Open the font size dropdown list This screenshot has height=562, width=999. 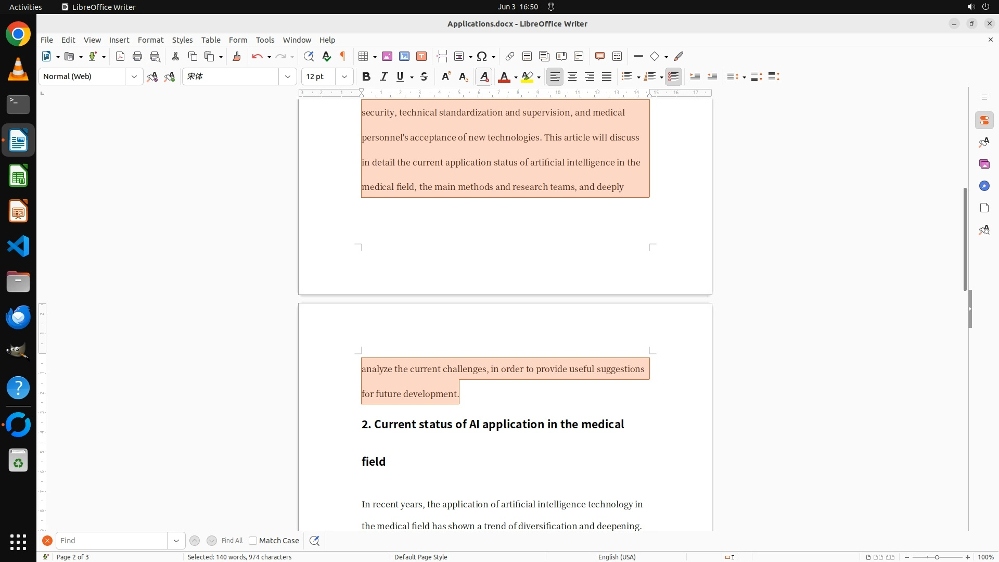(344, 76)
